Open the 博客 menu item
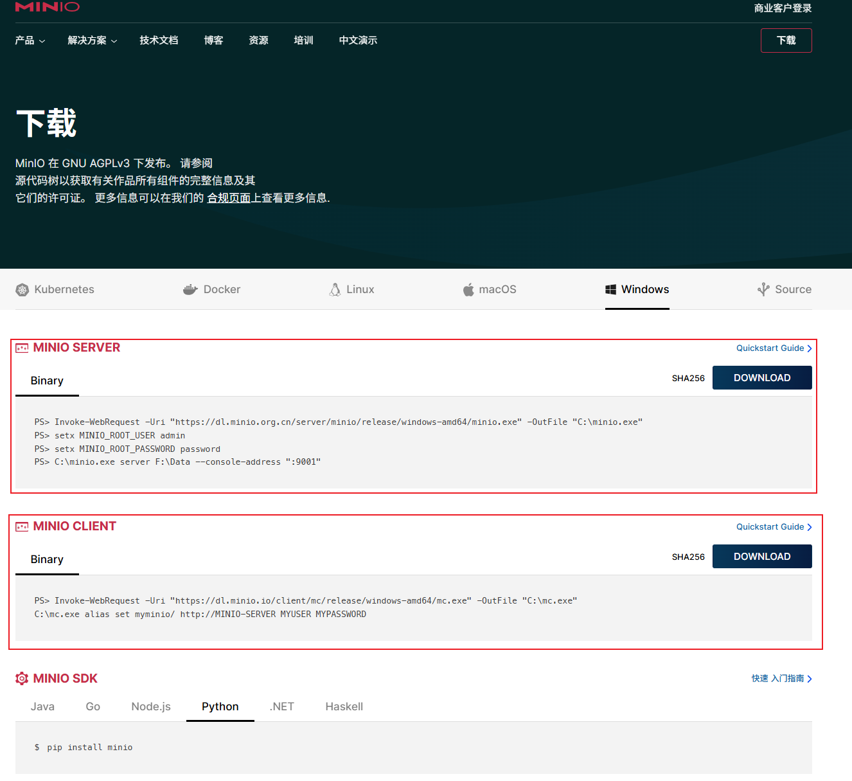 (x=213, y=40)
